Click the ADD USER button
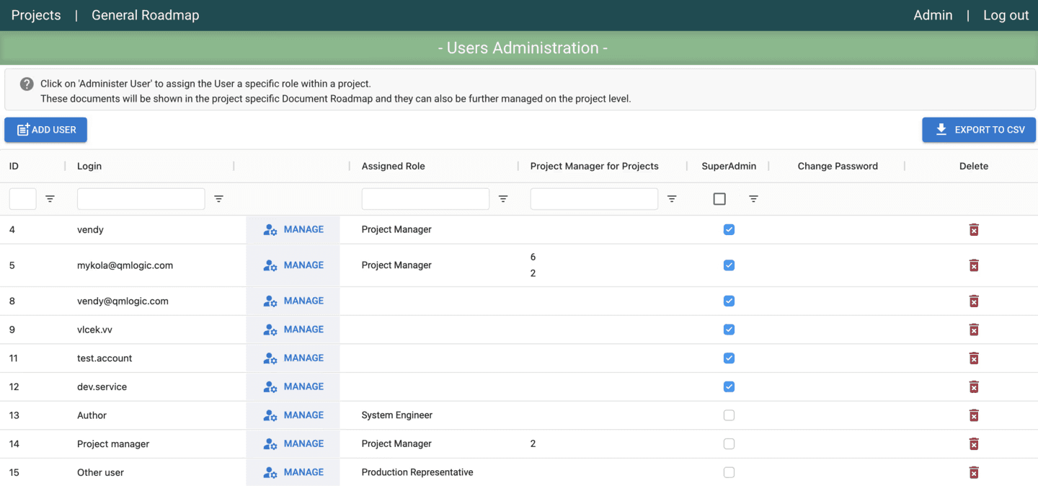Screen dimensions: 1038x486 pyautogui.click(x=45, y=130)
